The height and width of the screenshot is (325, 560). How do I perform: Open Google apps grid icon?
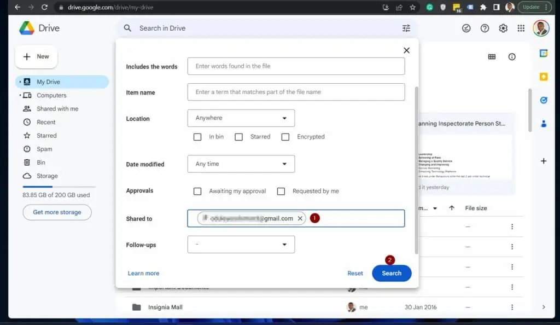tap(521, 28)
